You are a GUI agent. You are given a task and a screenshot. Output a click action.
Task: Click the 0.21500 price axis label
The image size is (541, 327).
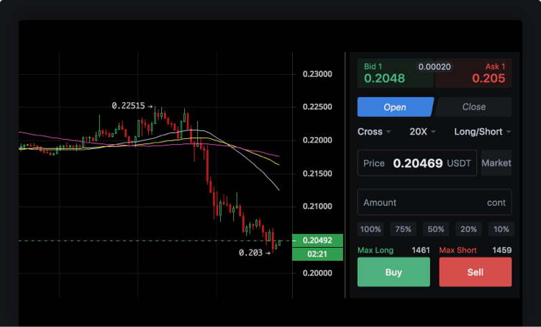click(317, 174)
